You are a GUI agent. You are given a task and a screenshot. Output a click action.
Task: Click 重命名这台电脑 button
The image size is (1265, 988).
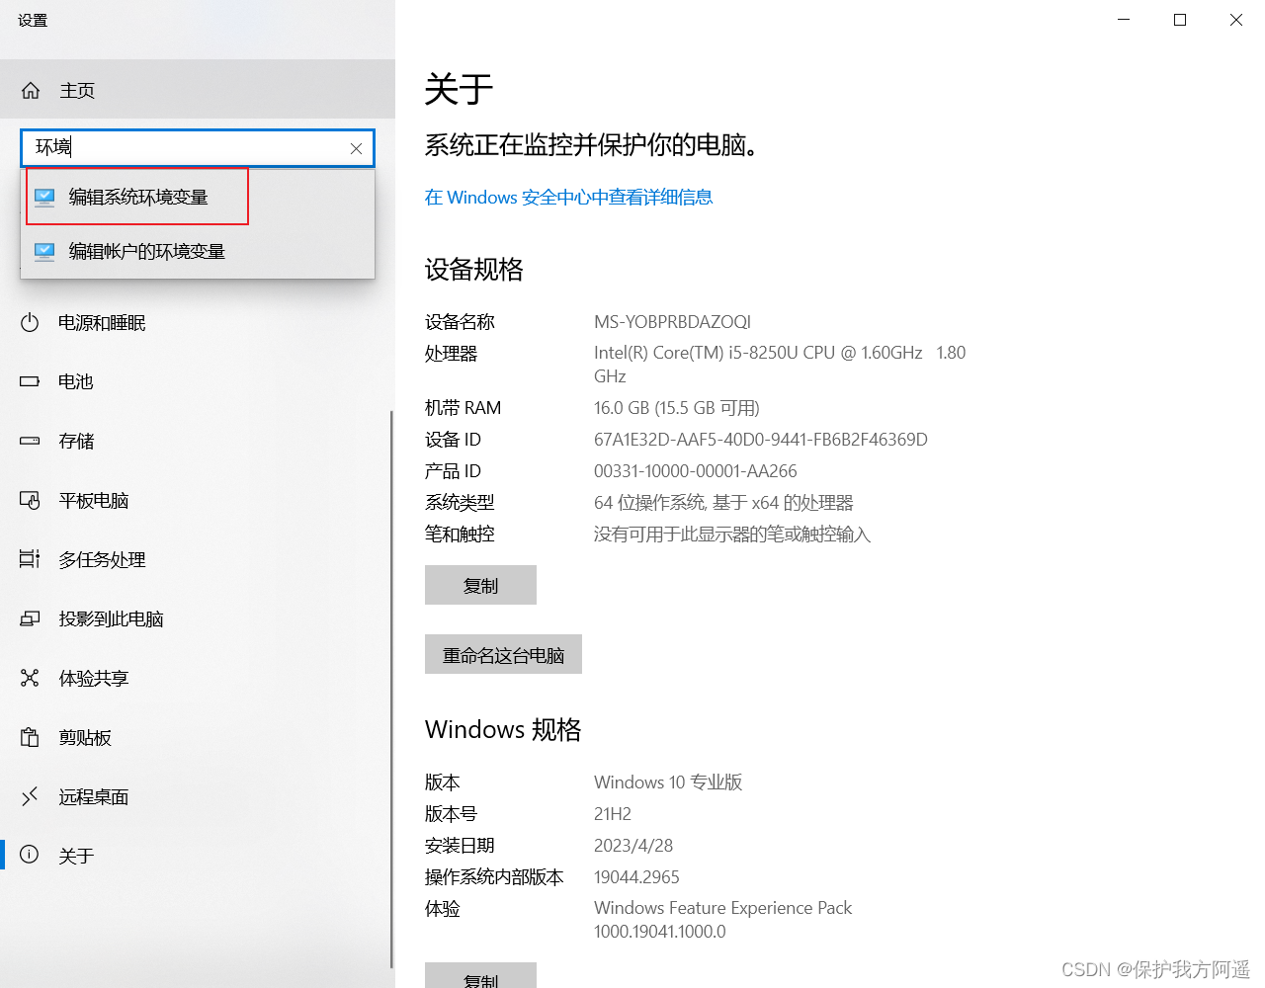[503, 654]
